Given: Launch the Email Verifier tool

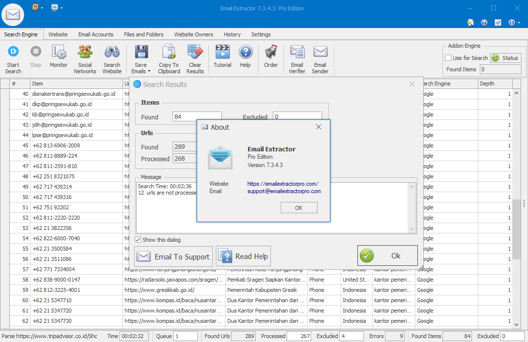Looking at the screenshot, I should [x=297, y=59].
